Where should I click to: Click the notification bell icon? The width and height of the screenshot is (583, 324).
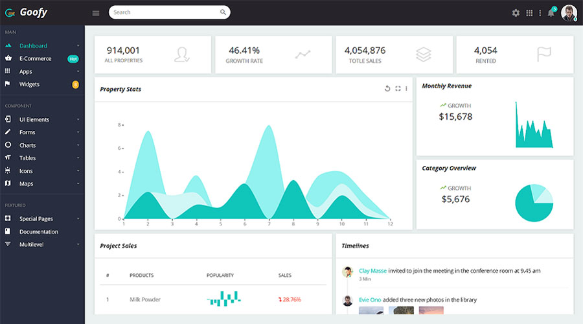[x=551, y=12]
